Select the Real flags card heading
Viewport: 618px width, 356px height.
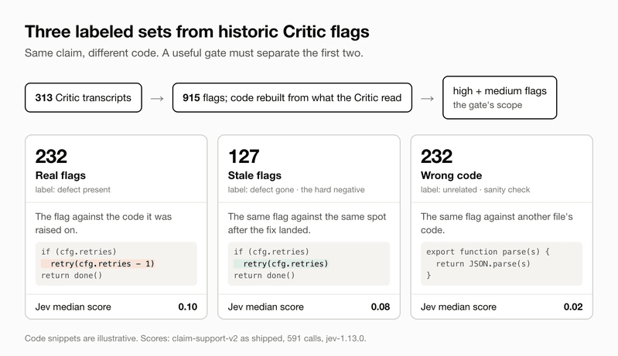[60, 175]
